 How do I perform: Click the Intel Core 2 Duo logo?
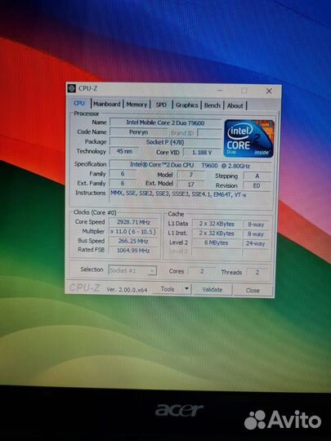click(x=248, y=138)
